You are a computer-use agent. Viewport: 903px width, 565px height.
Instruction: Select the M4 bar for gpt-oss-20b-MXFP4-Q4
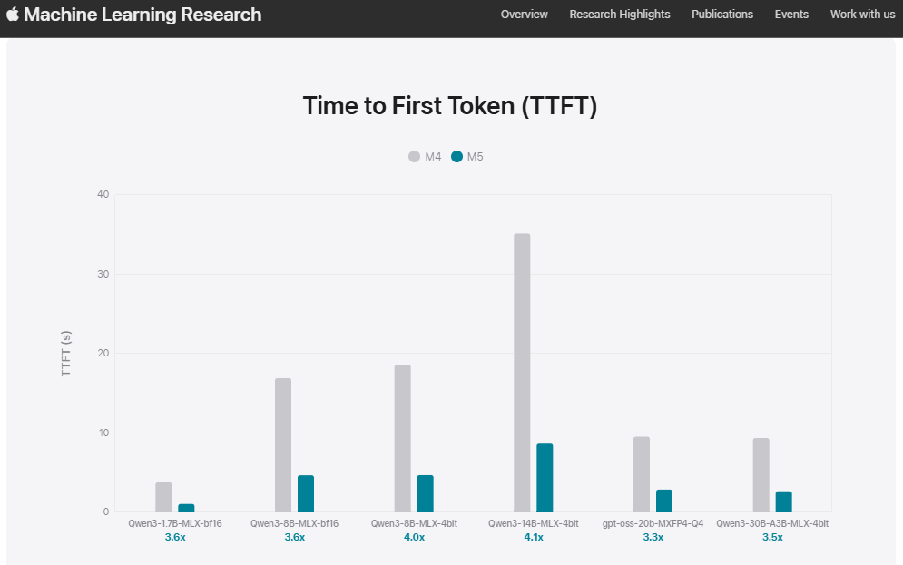click(x=642, y=474)
